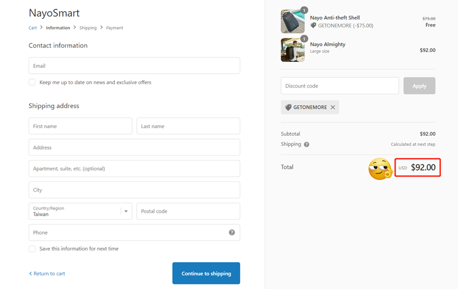Click the Contact information heading
The image size is (458, 289).
pyautogui.click(x=58, y=46)
